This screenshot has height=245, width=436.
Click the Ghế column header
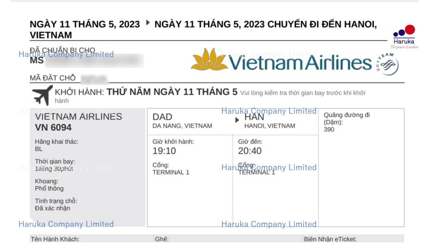pyautogui.click(x=162, y=239)
